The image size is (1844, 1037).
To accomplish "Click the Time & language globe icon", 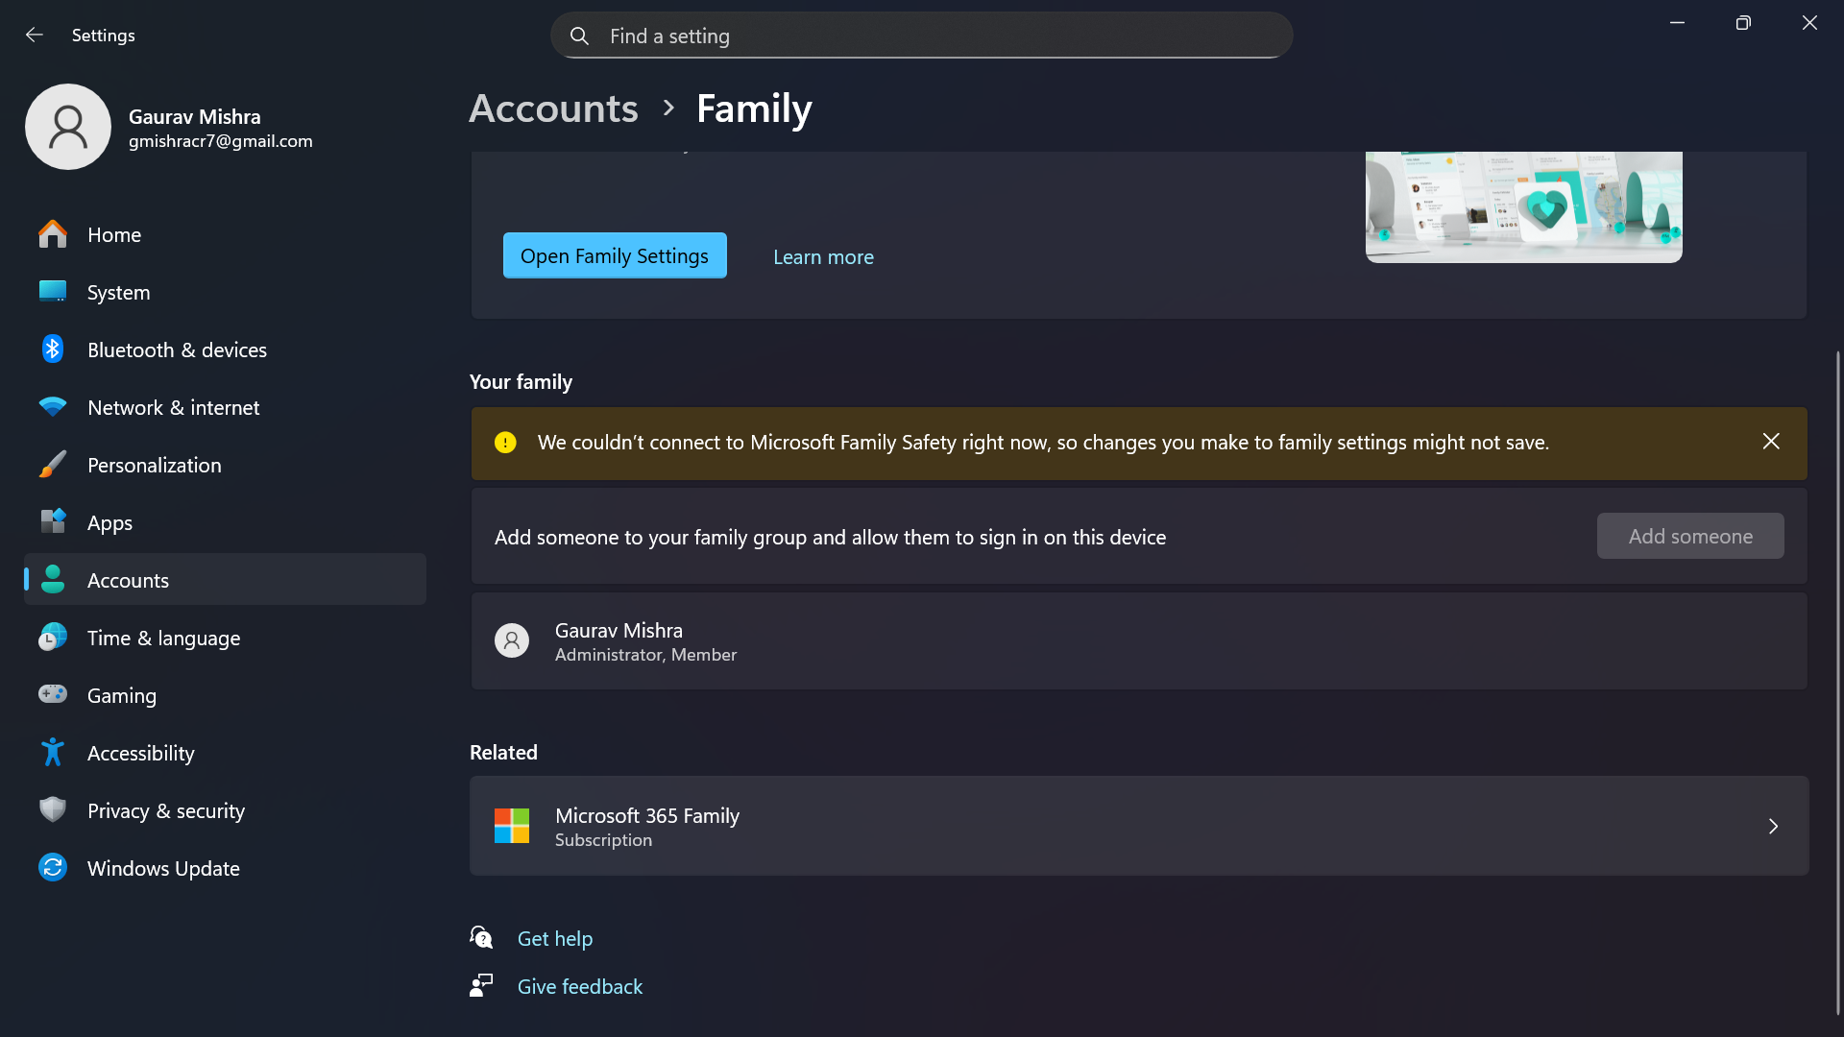I will click(53, 638).
